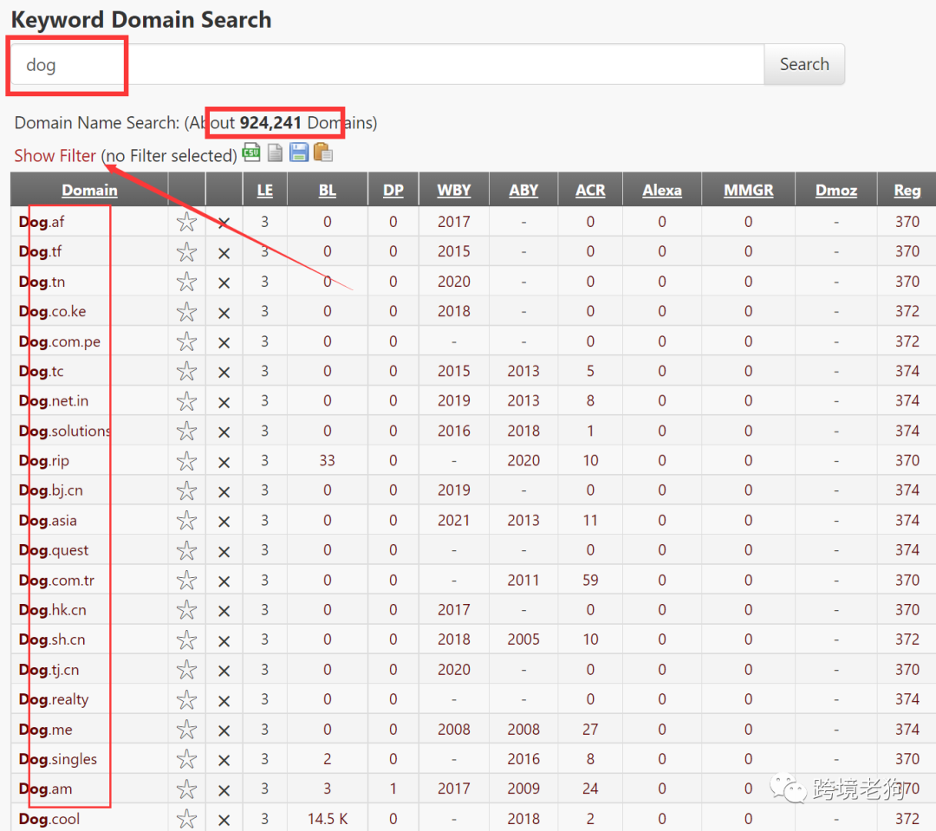
Task: Sort by the Alexa column header
Action: click(x=661, y=191)
